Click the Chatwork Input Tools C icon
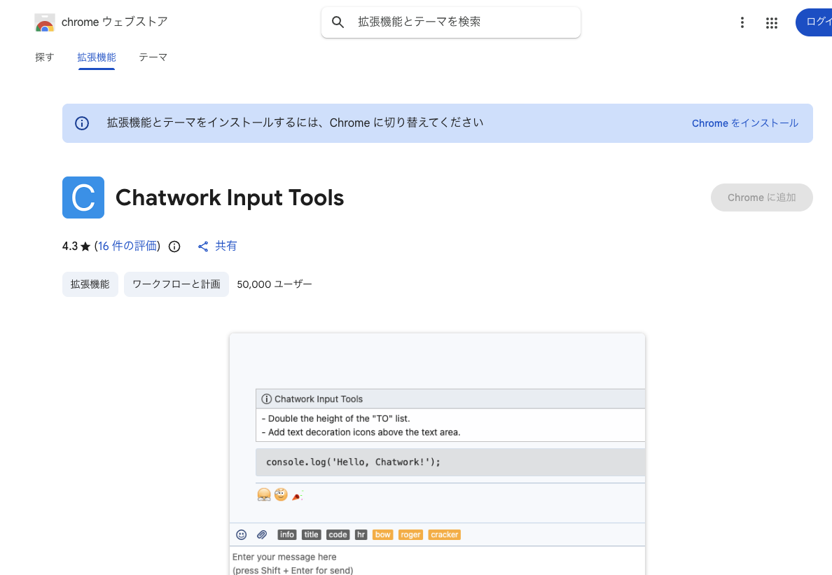Viewport: 832px width, 575px height. 83,198
